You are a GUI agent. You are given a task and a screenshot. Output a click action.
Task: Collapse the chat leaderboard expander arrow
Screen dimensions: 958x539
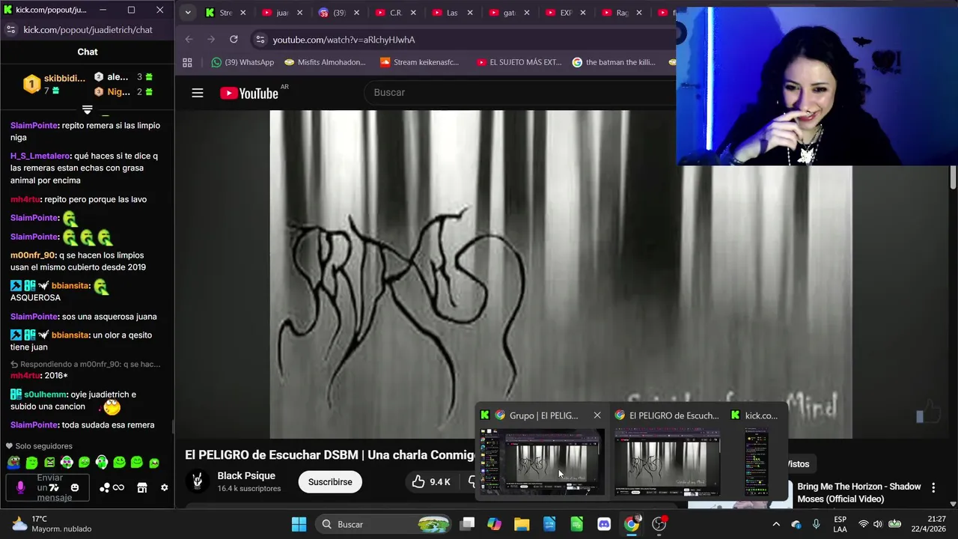coord(87,109)
